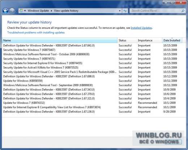The width and height of the screenshot is (188, 150).
Task: Click the Review your update history heading
Action: tap(29, 22)
